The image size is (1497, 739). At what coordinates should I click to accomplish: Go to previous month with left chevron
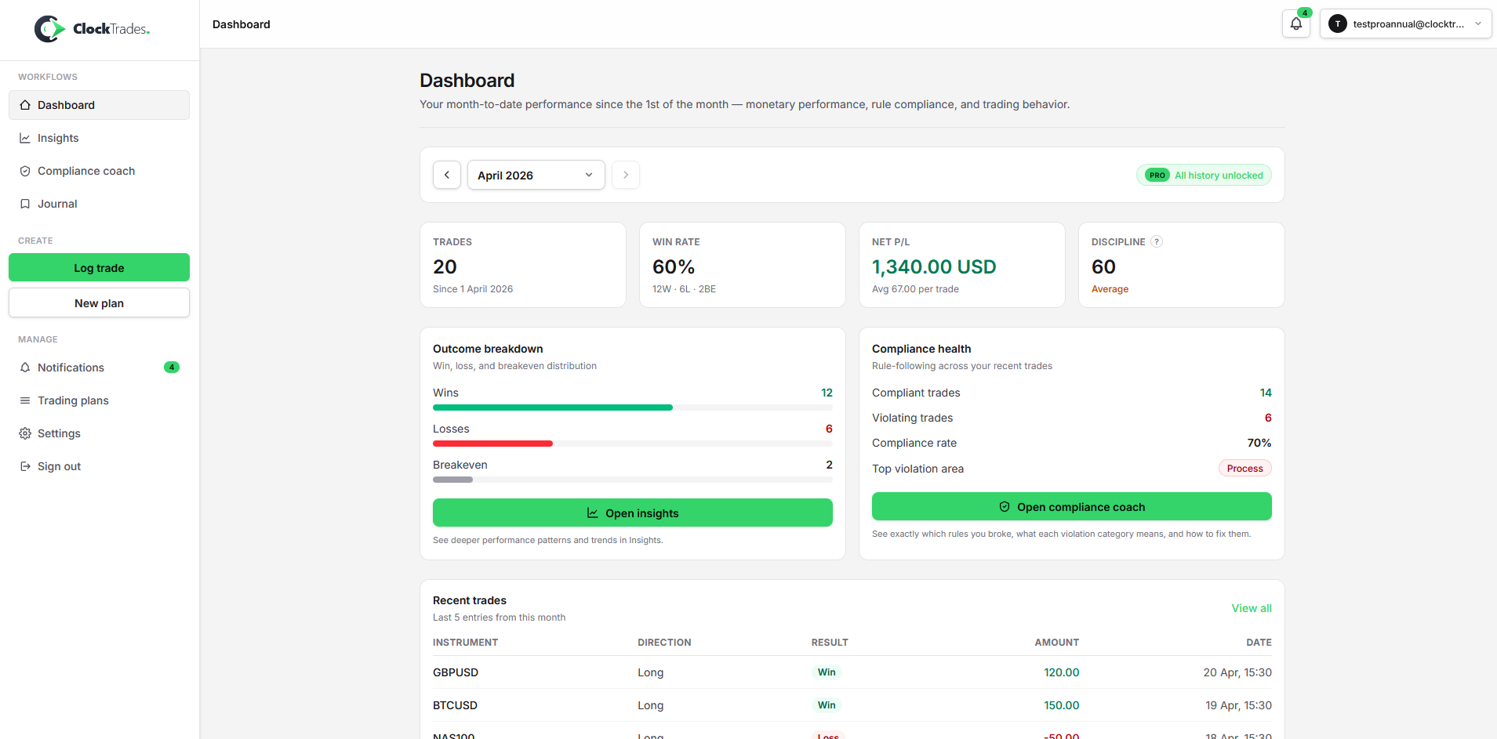(x=447, y=175)
